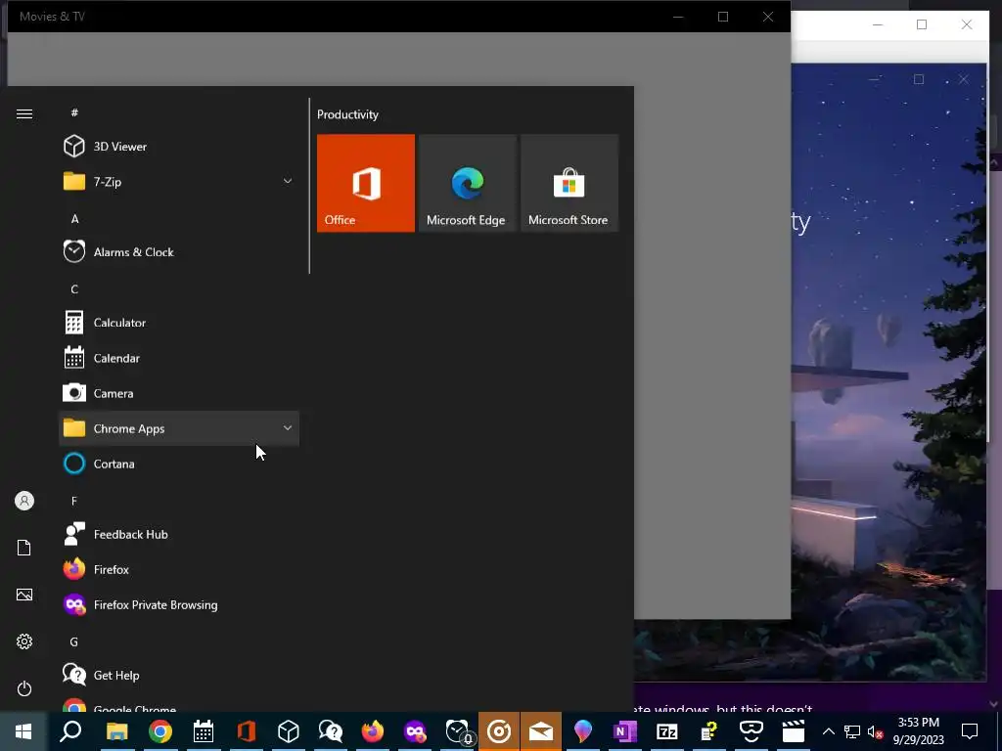Expand the Chrome Apps folder chevron
The width and height of the screenshot is (1002, 751).
coord(288,428)
